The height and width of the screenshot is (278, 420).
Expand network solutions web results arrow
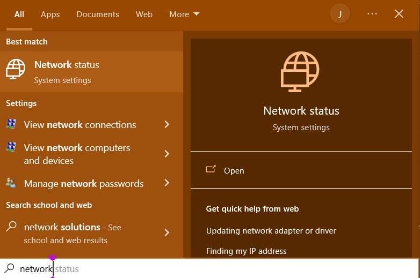click(x=167, y=232)
